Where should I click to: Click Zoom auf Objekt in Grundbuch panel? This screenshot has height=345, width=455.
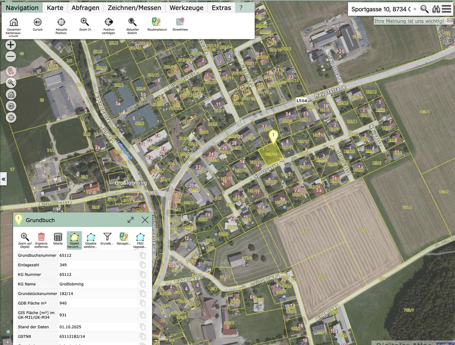pos(25,237)
